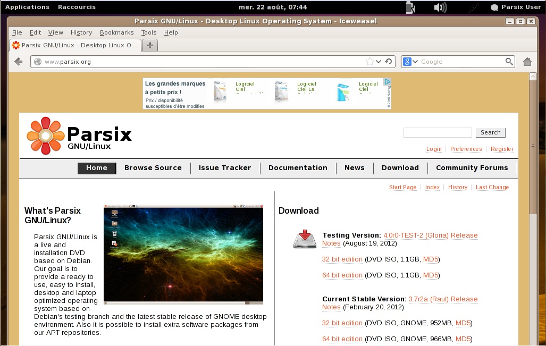The width and height of the screenshot is (546, 346).
Task: Open the wiki History link
Action: pyautogui.click(x=458, y=187)
